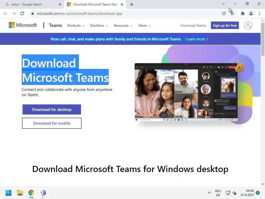Image resolution: width=265 pixels, height=199 pixels.
Task: Click the network tray icon
Action: [x=228, y=193]
